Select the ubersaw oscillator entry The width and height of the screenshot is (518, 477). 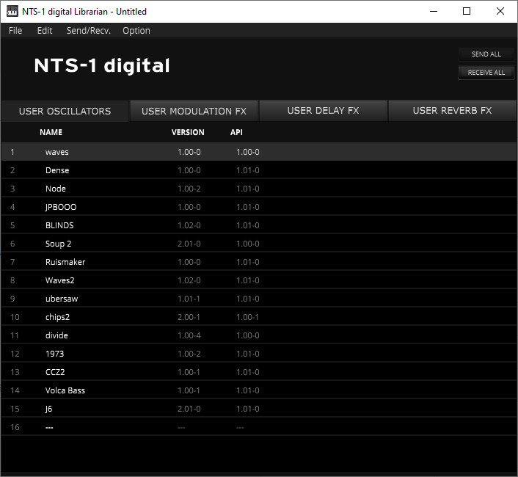pyautogui.click(x=259, y=299)
